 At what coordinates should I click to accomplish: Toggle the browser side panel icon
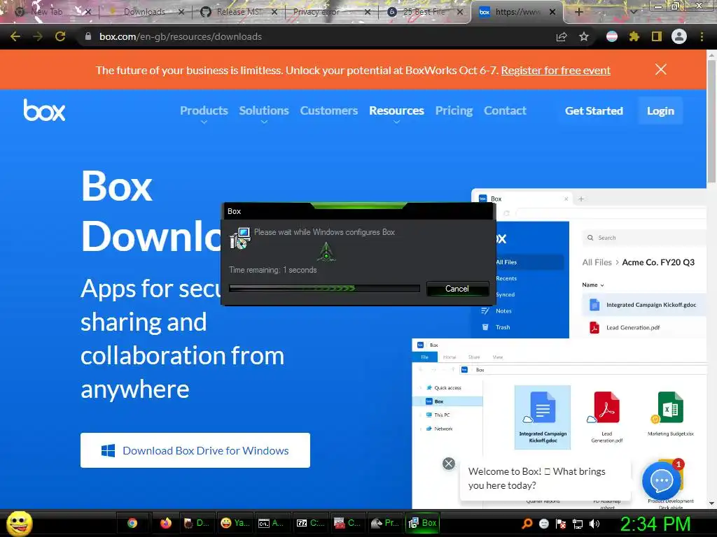pyautogui.click(x=657, y=36)
